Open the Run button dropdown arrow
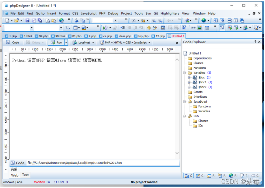 (x=66, y=43)
